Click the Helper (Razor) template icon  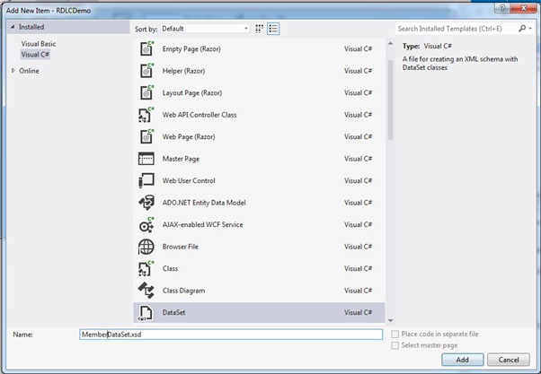(146, 71)
